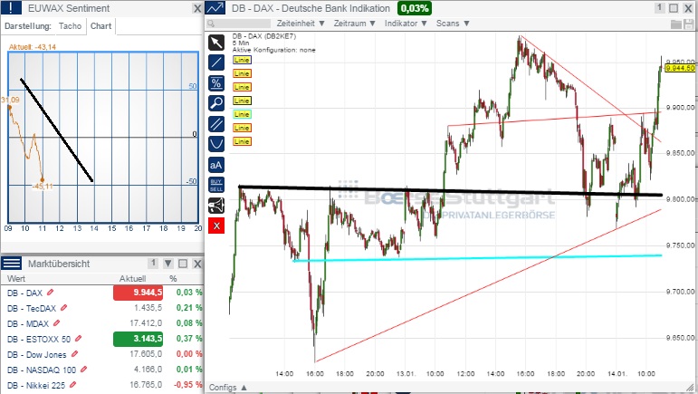
Task: Select the first Linie label with blue border
Action: point(242,60)
